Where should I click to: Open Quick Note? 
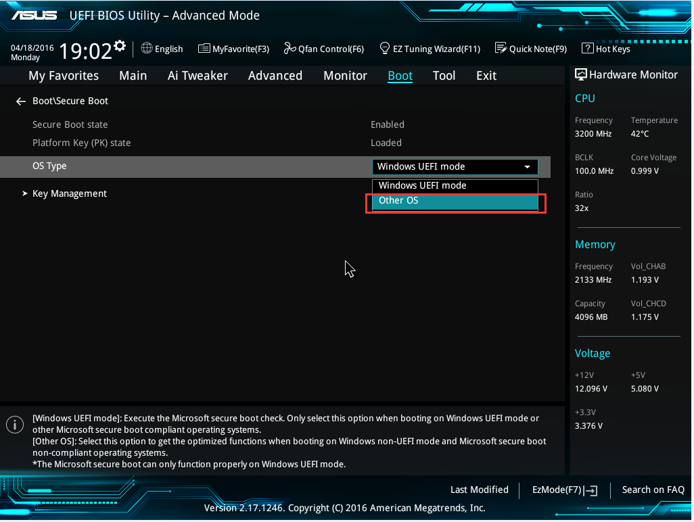click(530, 49)
